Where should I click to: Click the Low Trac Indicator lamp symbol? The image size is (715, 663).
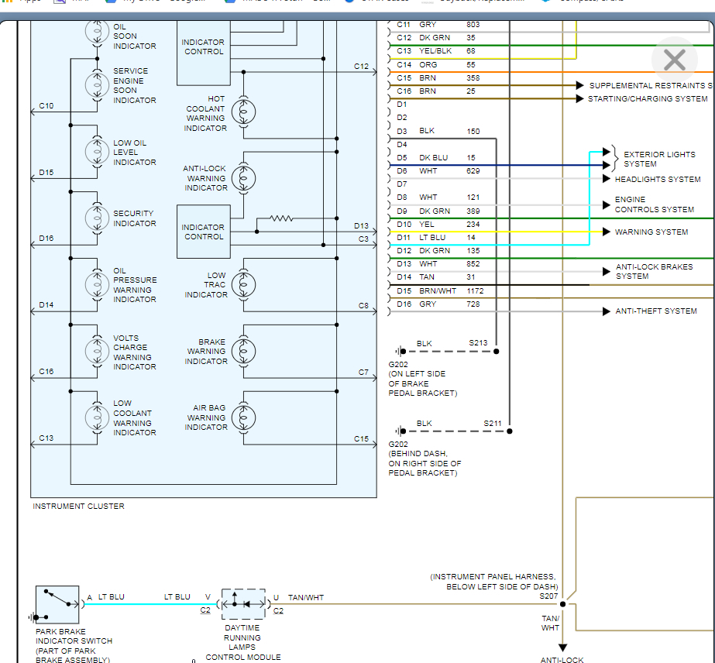[x=243, y=283]
